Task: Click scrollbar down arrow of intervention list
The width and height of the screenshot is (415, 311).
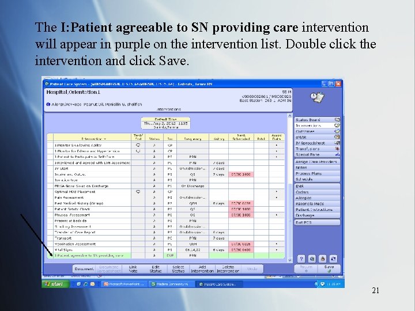Action: pyautogui.click(x=289, y=260)
